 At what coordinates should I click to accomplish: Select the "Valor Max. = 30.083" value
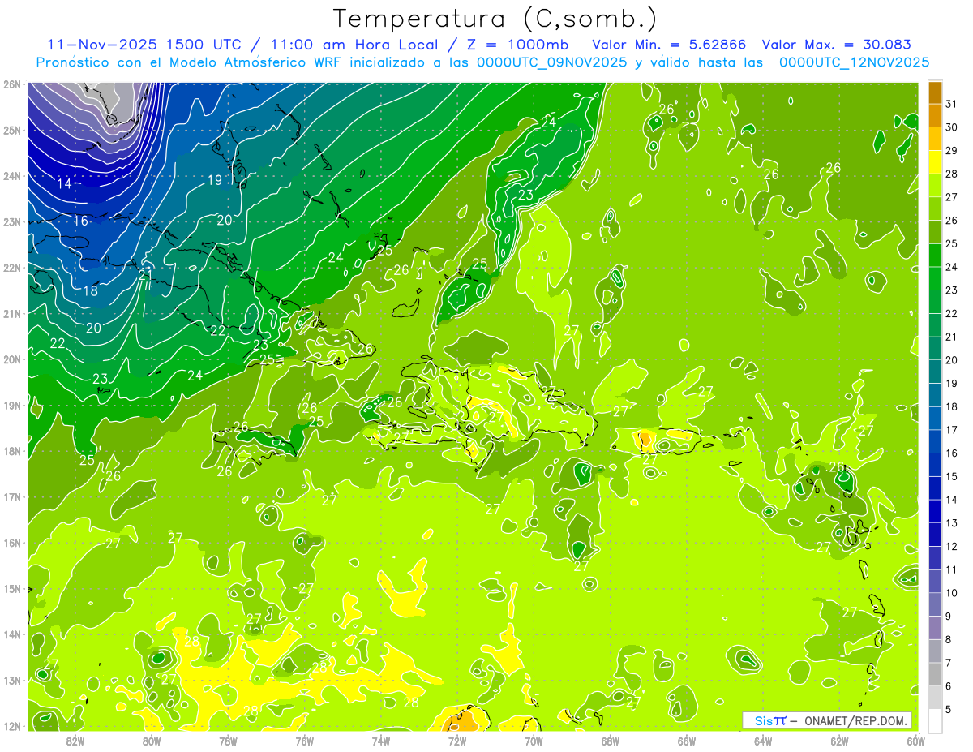point(836,45)
